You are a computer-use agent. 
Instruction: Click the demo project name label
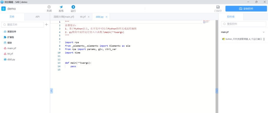point(11,9)
